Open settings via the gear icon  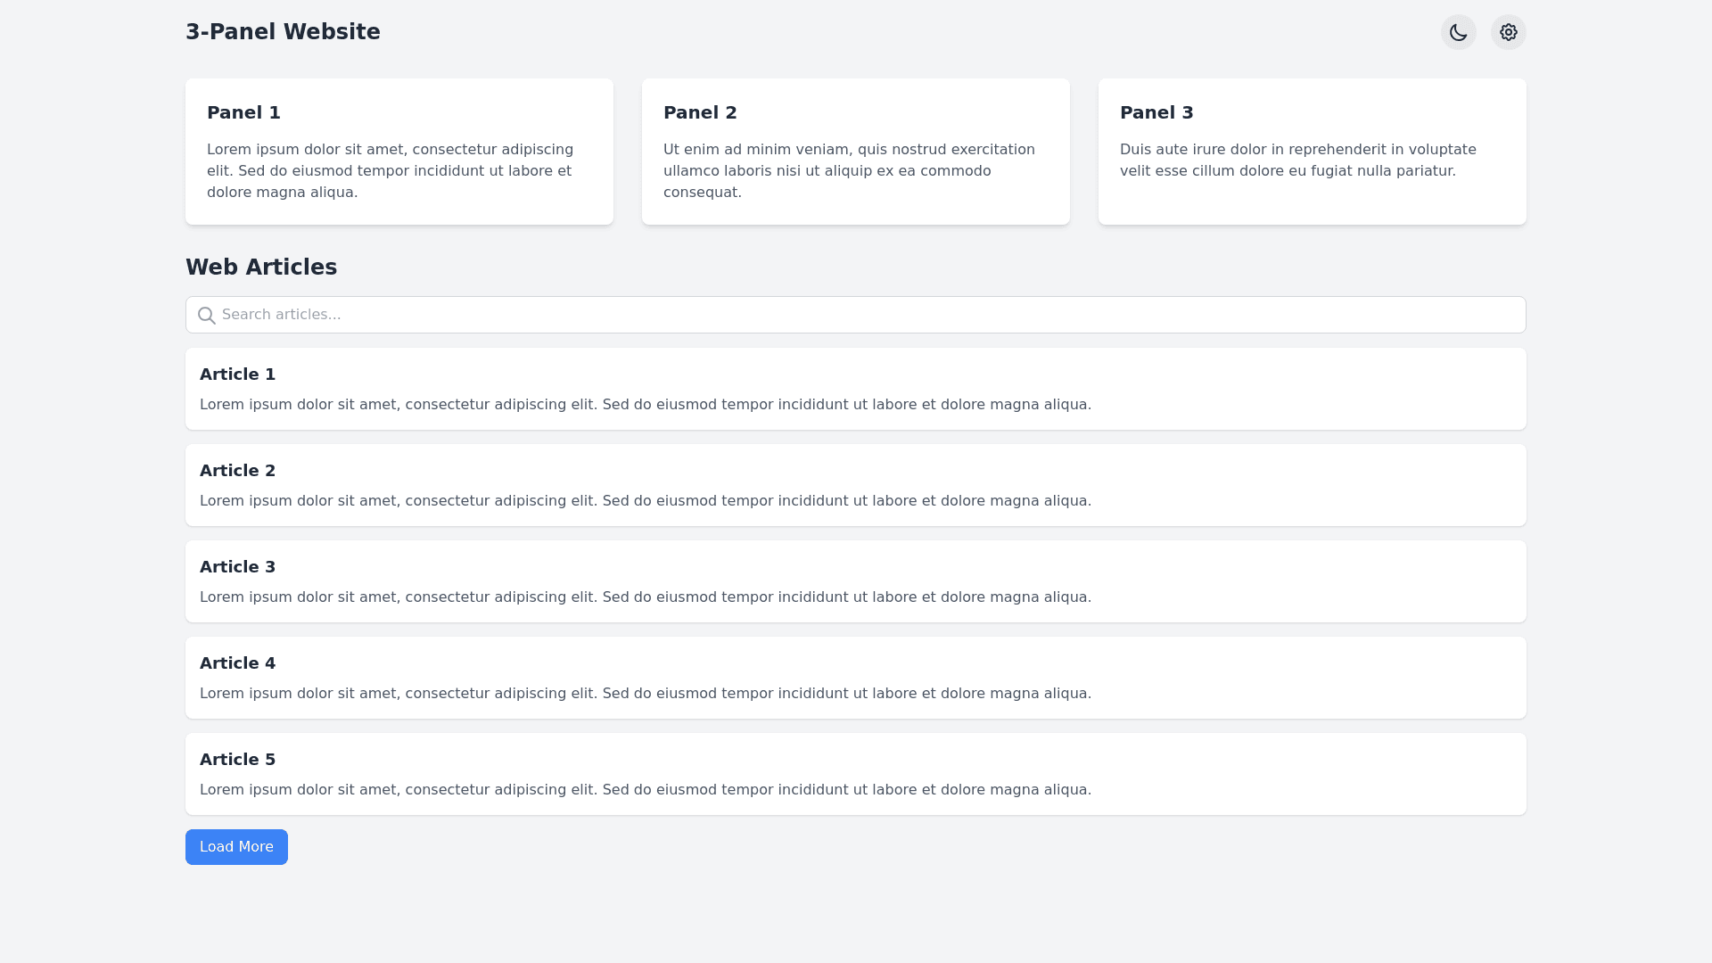tap(1509, 32)
